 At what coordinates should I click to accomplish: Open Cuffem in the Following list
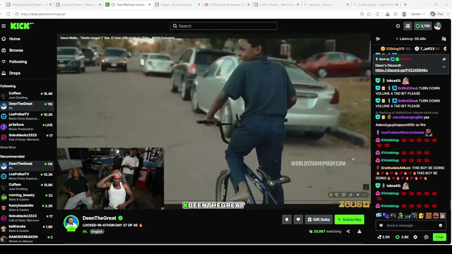pyautogui.click(x=27, y=95)
